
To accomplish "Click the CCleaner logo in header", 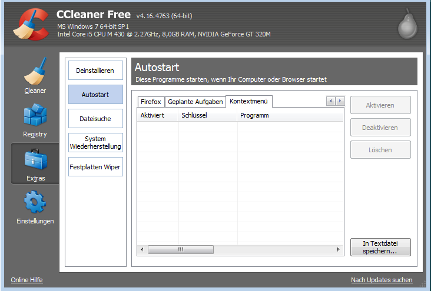I will click(x=31, y=24).
